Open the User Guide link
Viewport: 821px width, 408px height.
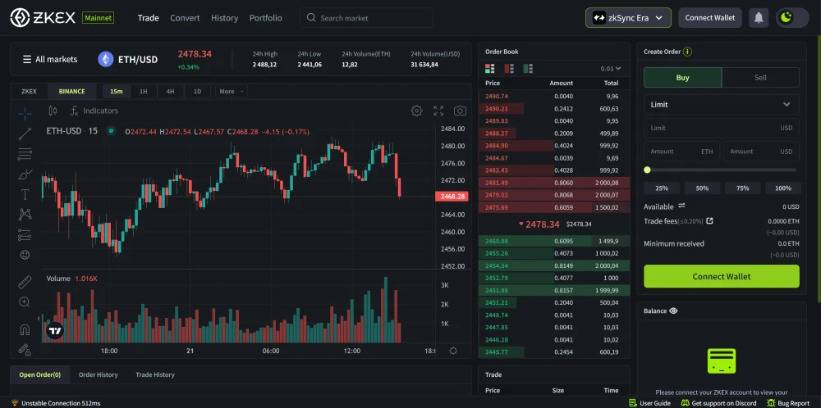point(649,403)
